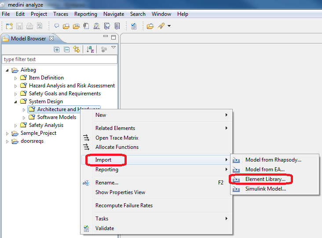Close the Model Browser tab
The image size is (322, 238).
click(51, 38)
